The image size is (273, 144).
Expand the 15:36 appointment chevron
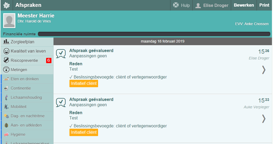[x=263, y=70]
